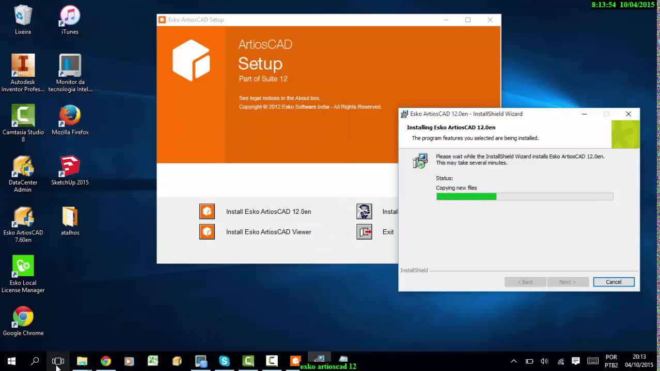Show hidden system tray icons chevron
The image size is (660, 371).
514,361
